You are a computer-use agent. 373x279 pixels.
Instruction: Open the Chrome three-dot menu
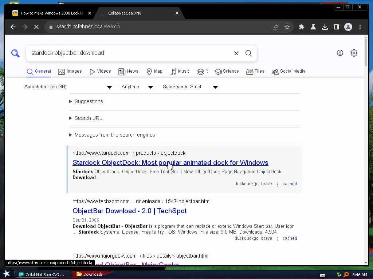tap(360, 27)
